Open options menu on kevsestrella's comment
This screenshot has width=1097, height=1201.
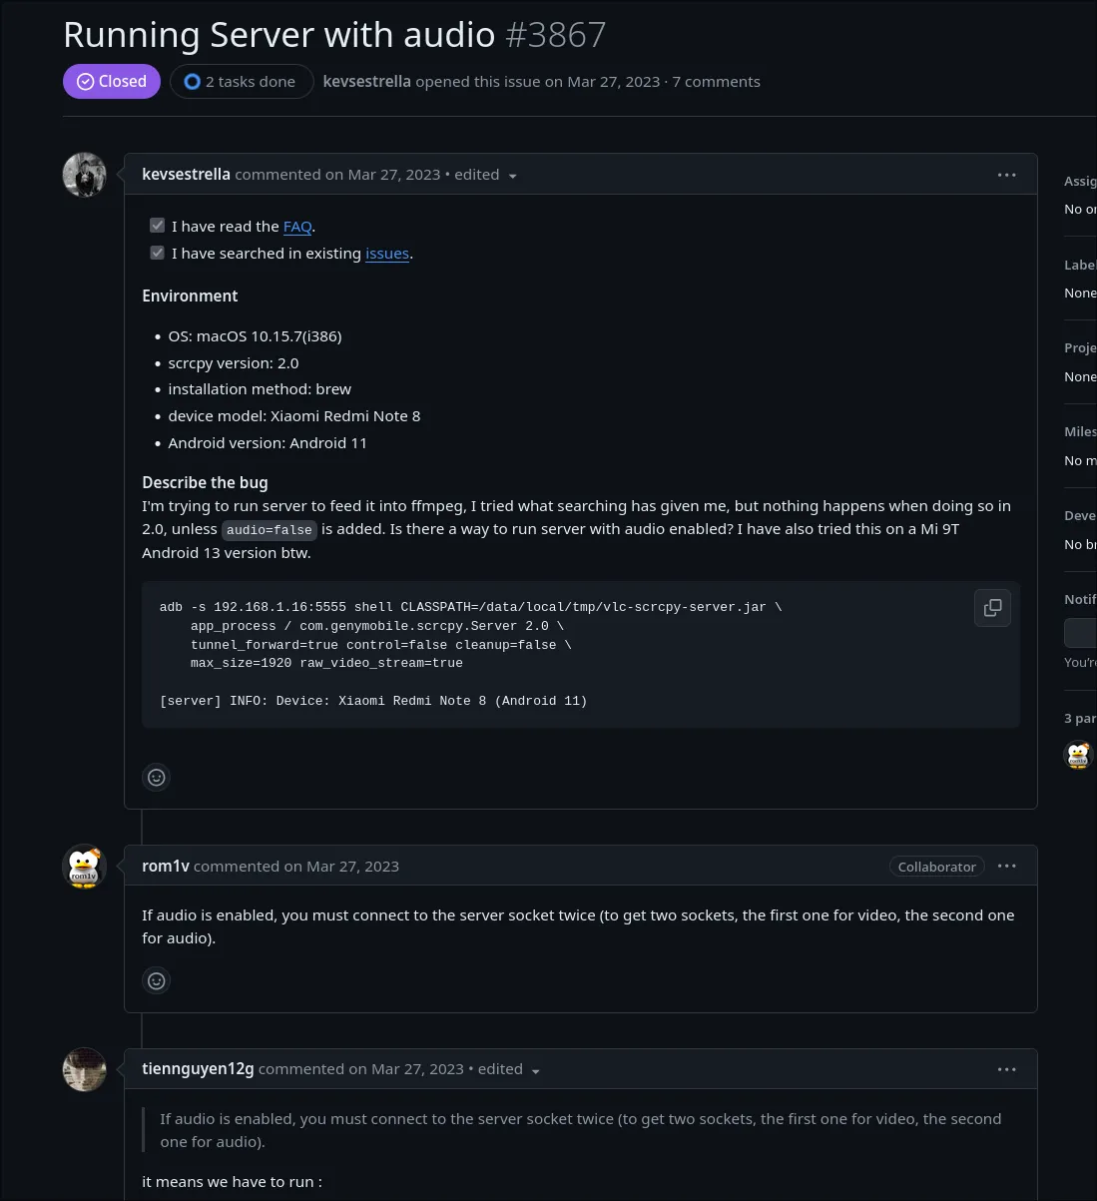[1006, 175]
